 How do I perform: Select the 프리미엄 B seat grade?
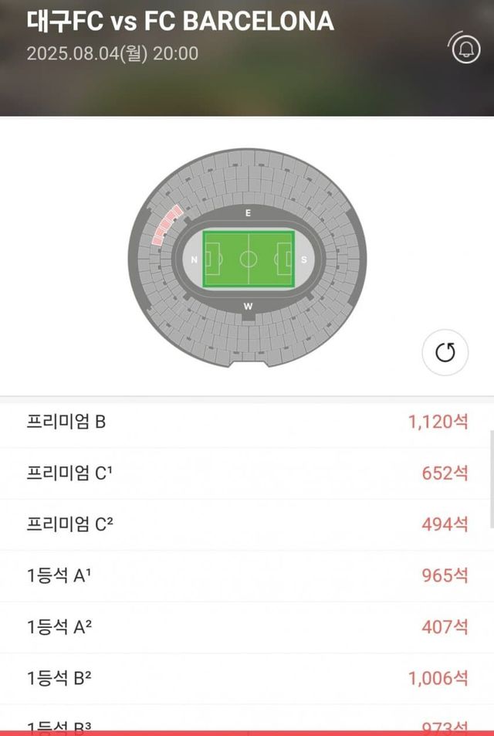(66, 422)
